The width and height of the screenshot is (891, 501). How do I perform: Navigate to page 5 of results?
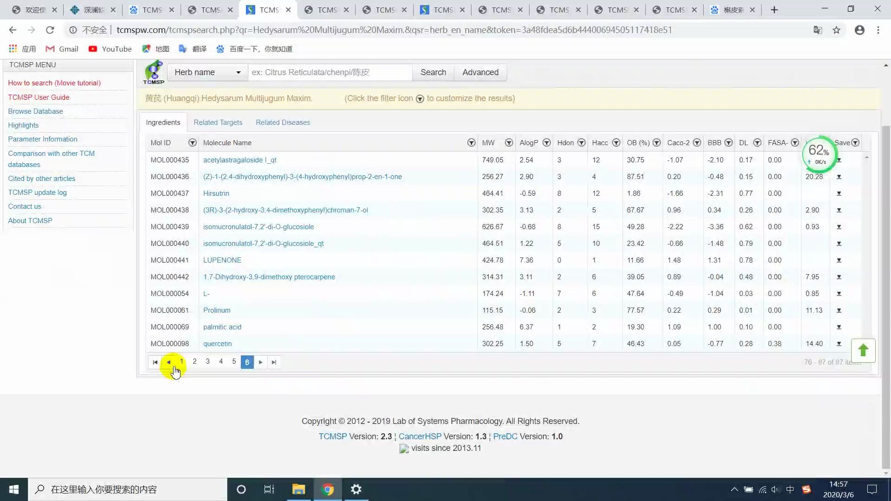click(x=234, y=361)
